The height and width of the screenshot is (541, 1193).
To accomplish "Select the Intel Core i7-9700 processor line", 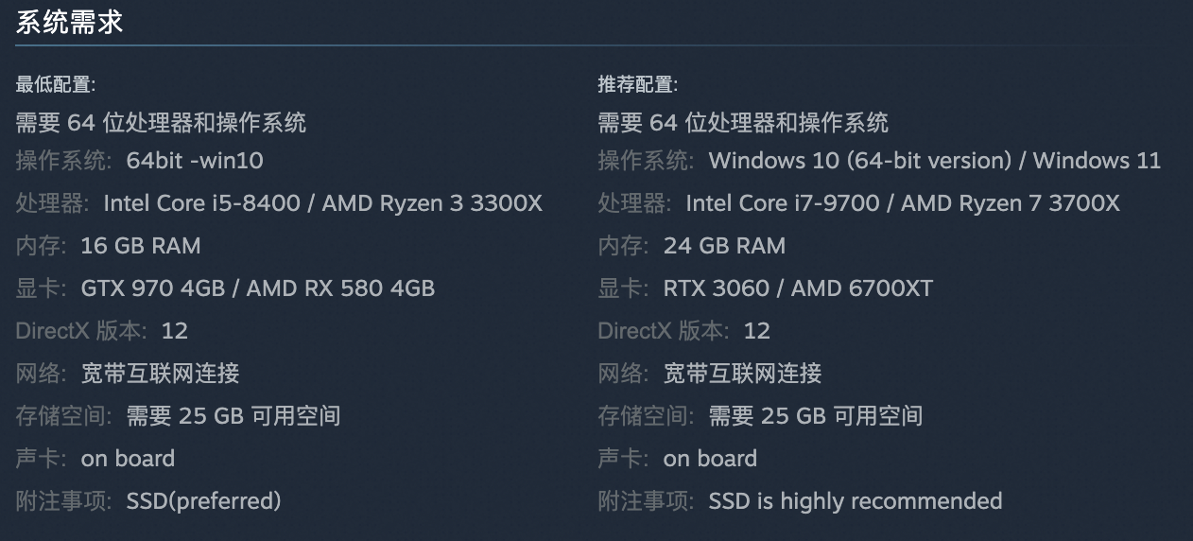I will point(902,203).
